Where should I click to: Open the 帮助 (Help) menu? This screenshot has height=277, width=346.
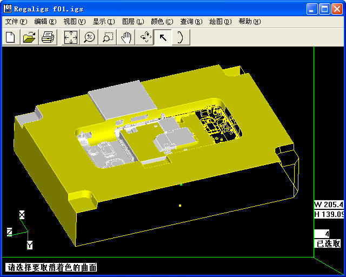[x=249, y=22]
